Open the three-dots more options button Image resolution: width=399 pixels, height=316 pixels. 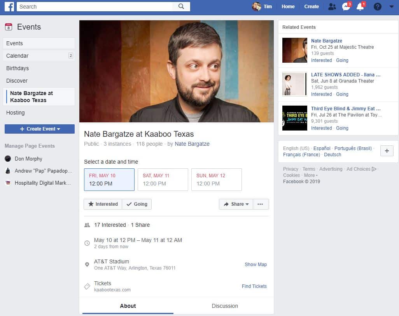click(261, 204)
